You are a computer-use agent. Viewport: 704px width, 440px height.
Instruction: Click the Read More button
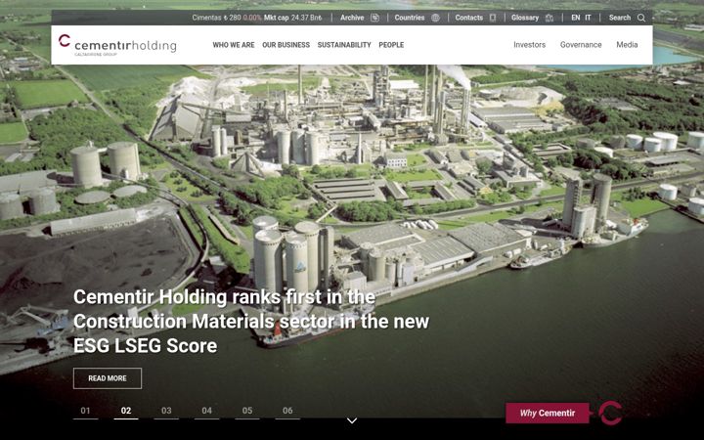108,378
